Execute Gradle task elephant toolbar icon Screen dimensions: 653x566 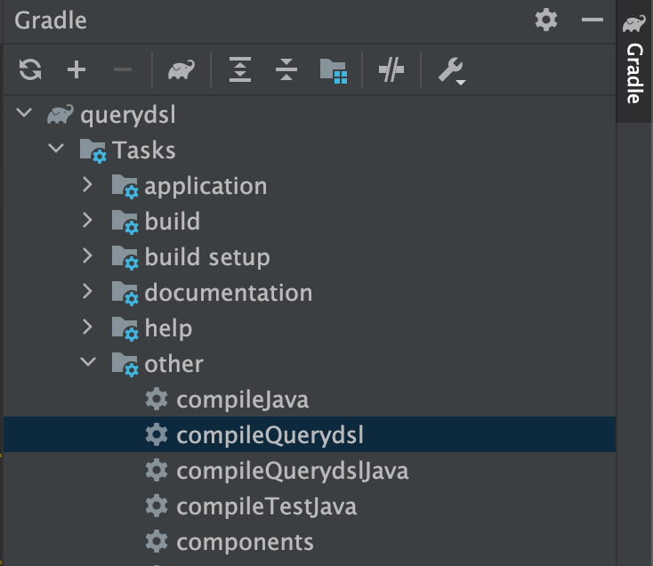[x=181, y=69]
